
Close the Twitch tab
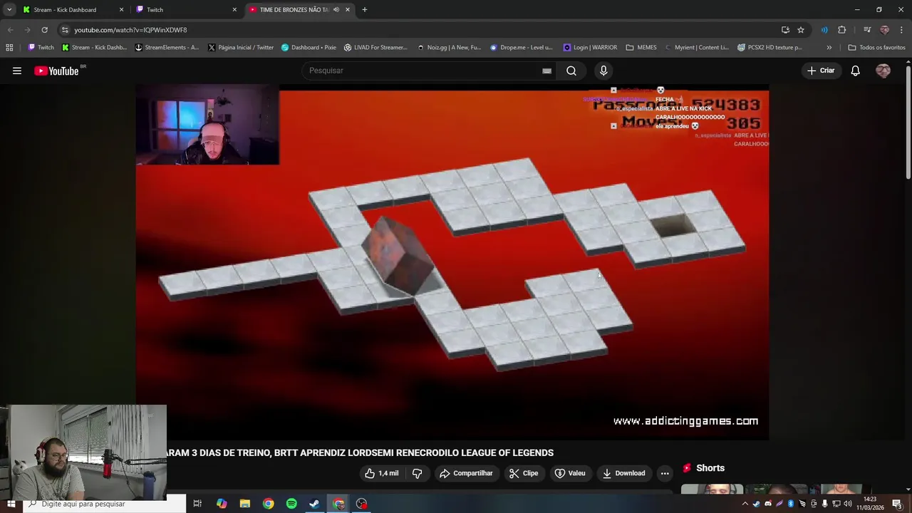coord(234,10)
